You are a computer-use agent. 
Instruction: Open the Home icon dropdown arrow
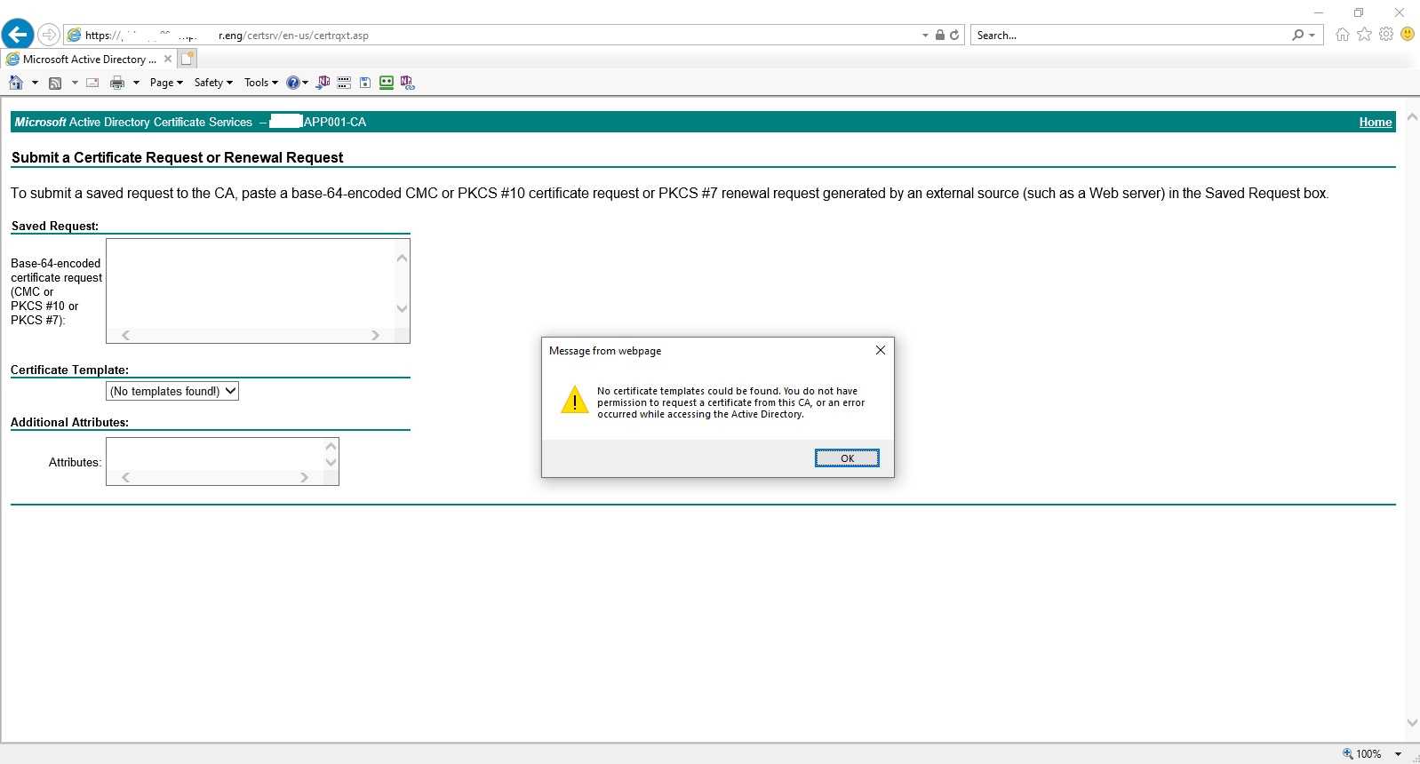(x=35, y=83)
